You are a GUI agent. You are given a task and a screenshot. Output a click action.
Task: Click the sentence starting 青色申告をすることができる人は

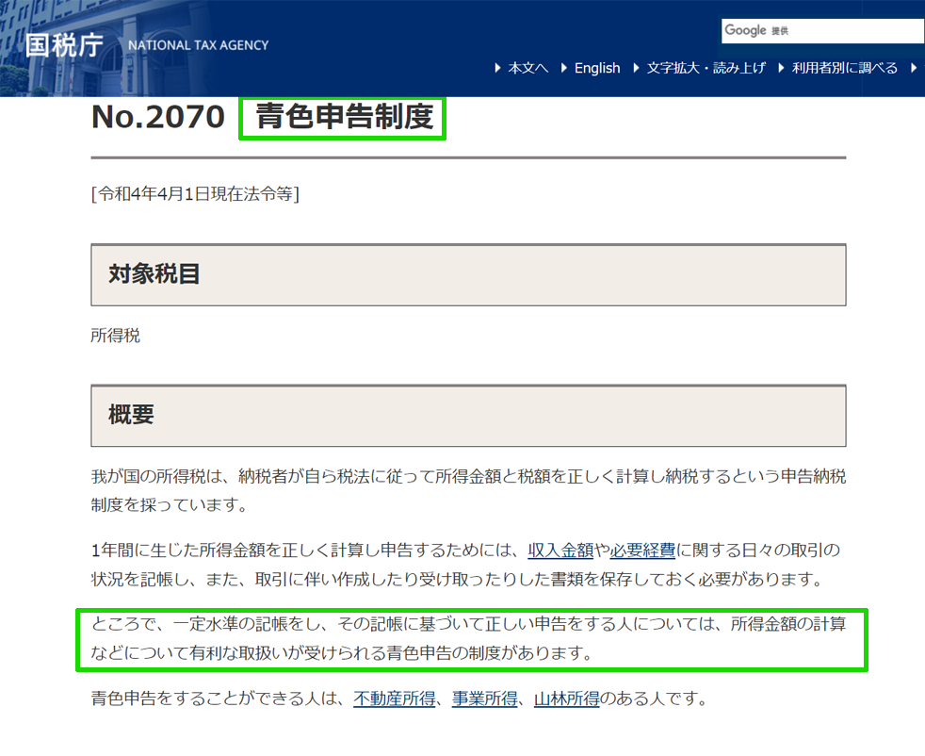coord(399,698)
